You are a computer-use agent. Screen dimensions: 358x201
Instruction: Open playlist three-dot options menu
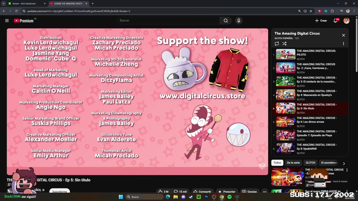click(343, 44)
